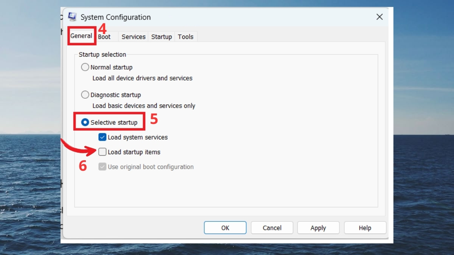Go to the Services tab

coord(134,37)
